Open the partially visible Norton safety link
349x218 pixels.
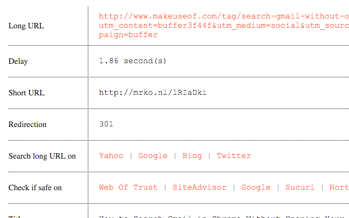point(339,187)
